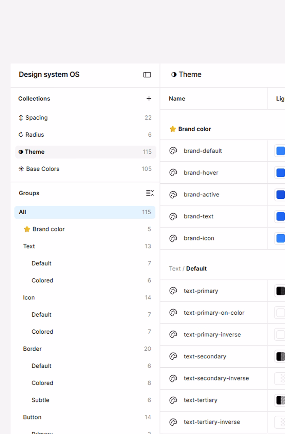Image resolution: width=285 pixels, height=434 pixels.
Task: Click the brand-default variable name
Action: pos(203,151)
